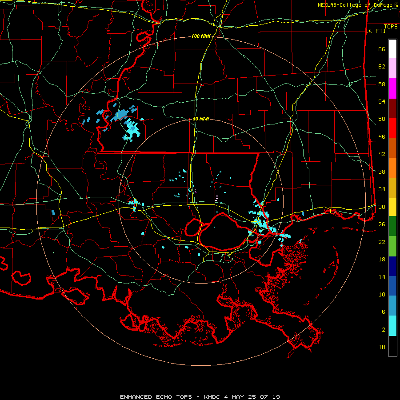The width and height of the screenshot is (400, 400).
Task: Click the dark red band below 54
Action: pos(392,108)
